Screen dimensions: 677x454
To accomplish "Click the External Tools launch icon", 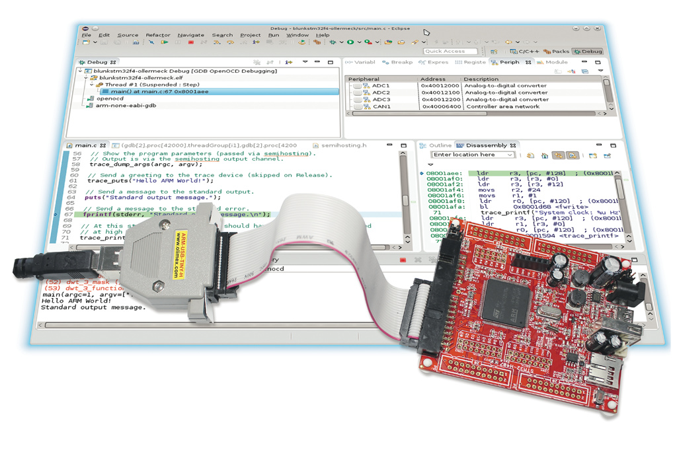I will coord(368,42).
